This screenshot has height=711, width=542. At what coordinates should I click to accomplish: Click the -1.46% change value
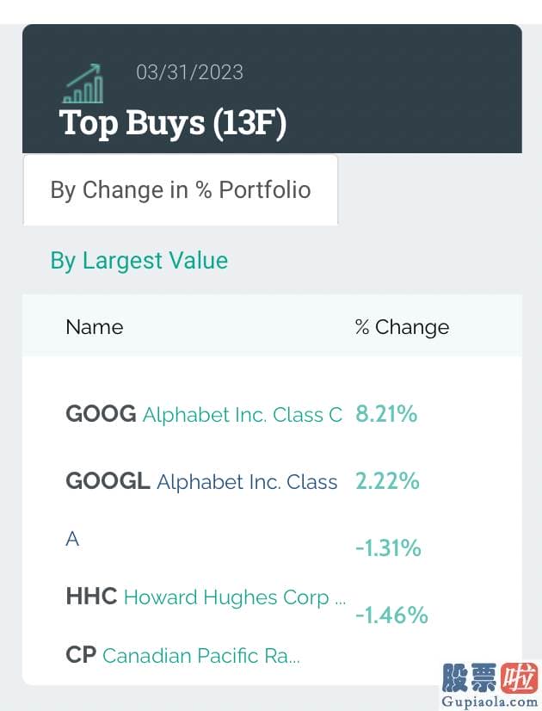click(391, 615)
